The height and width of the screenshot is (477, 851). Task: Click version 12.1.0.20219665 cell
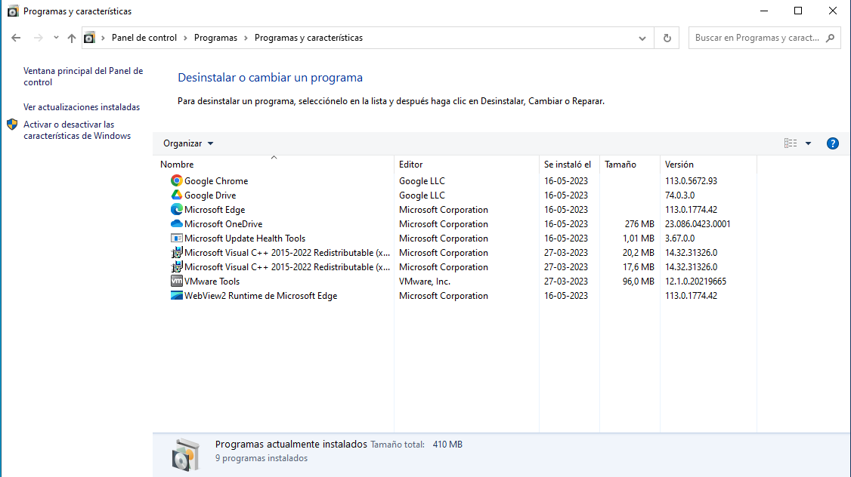click(695, 281)
